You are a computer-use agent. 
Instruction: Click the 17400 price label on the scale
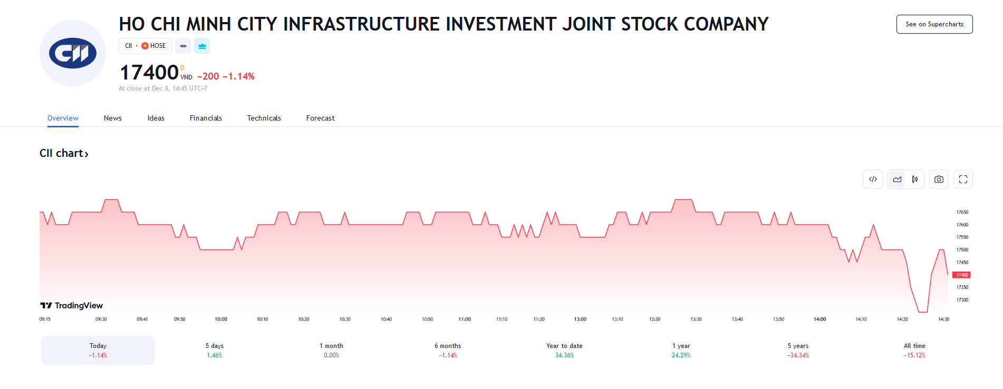[961, 274]
